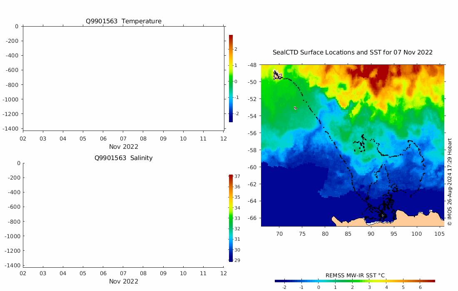
Task: Click the -58 latitude tick on map
Action: pyautogui.click(x=252, y=150)
